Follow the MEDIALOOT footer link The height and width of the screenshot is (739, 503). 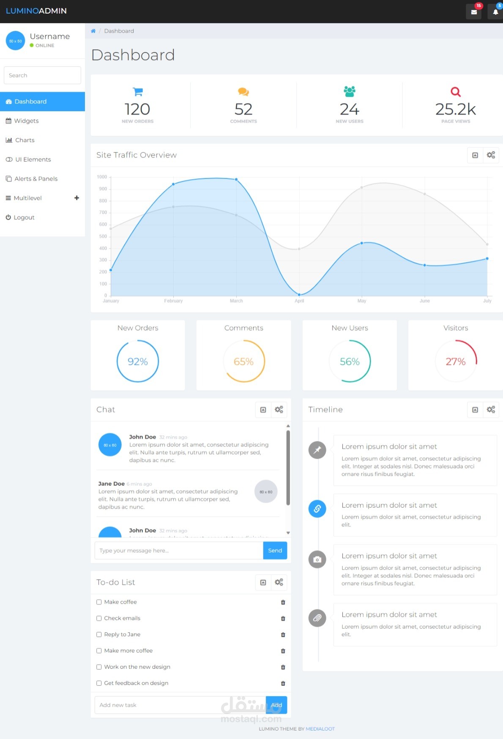[x=320, y=729]
